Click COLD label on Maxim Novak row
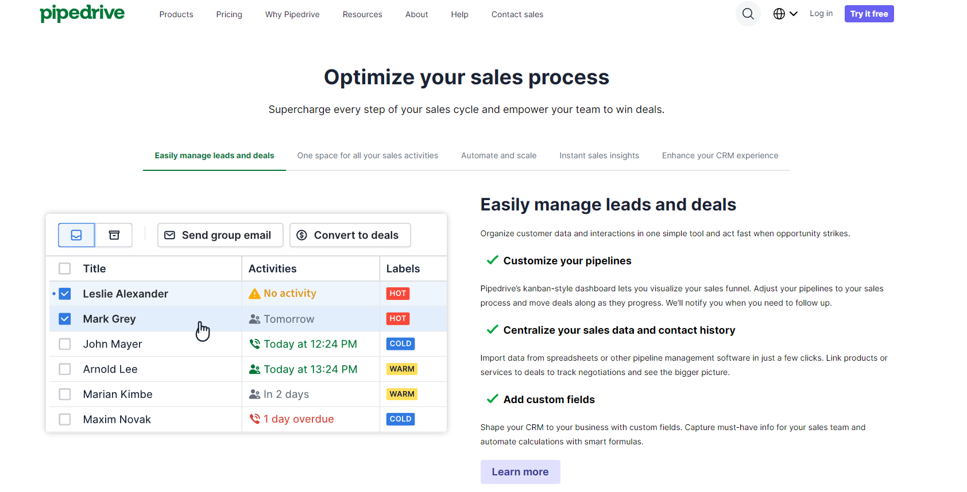Viewport: 967px width, 492px height. [401, 419]
